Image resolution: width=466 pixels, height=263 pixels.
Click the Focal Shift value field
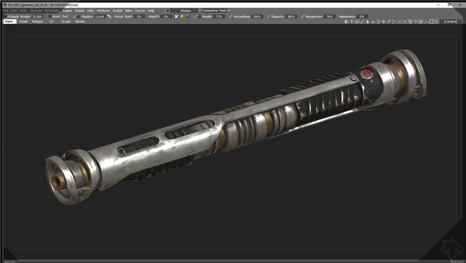(139, 16)
